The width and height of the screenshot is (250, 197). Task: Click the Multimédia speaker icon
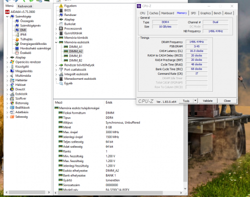(12, 76)
